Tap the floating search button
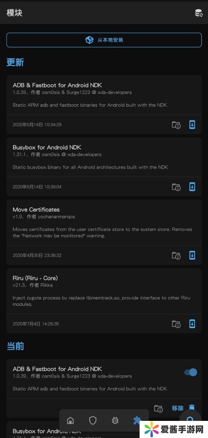 (191, 421)
